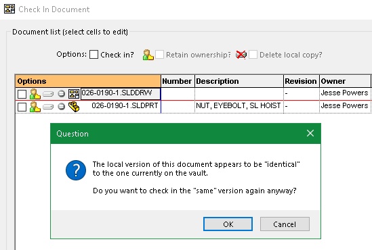Click the owner icon in SLDPRT row
The height and width of the screenshot is (250, 372).
[35, 107]
